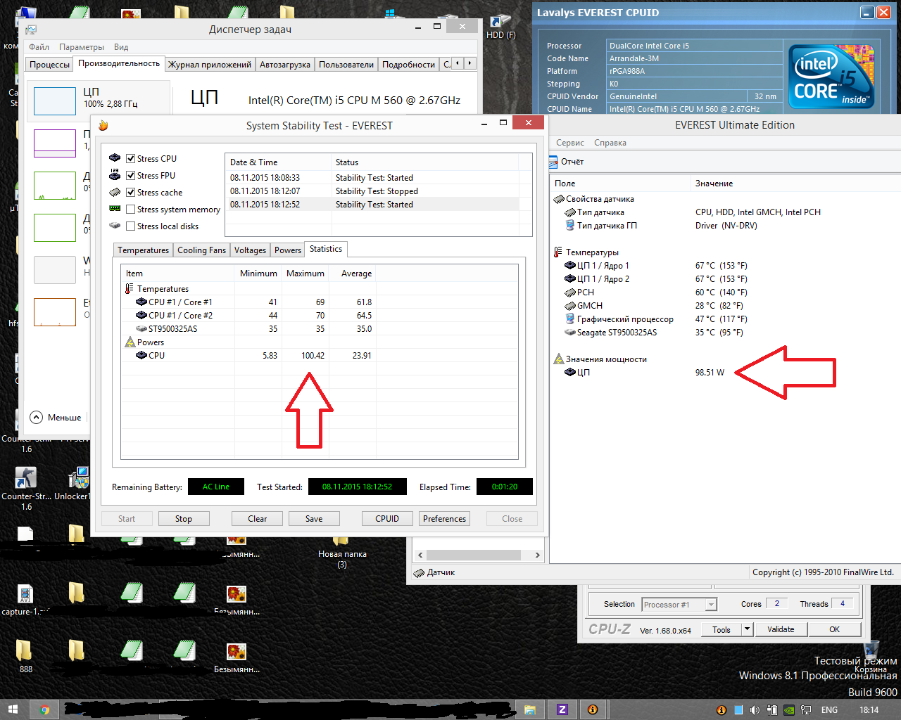Screen dimensions: 901x720
Task: Click the ENG language indicator in the taskbar
Action: tap(829, 710)
